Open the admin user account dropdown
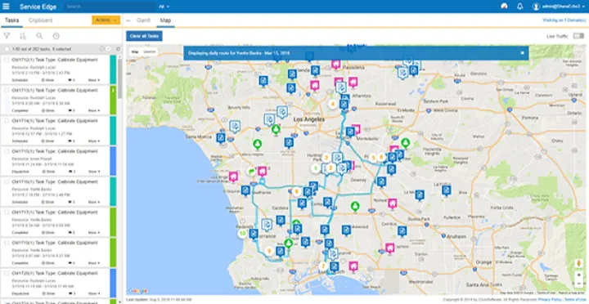Screen dimensions: 589x304 [559, 7]
